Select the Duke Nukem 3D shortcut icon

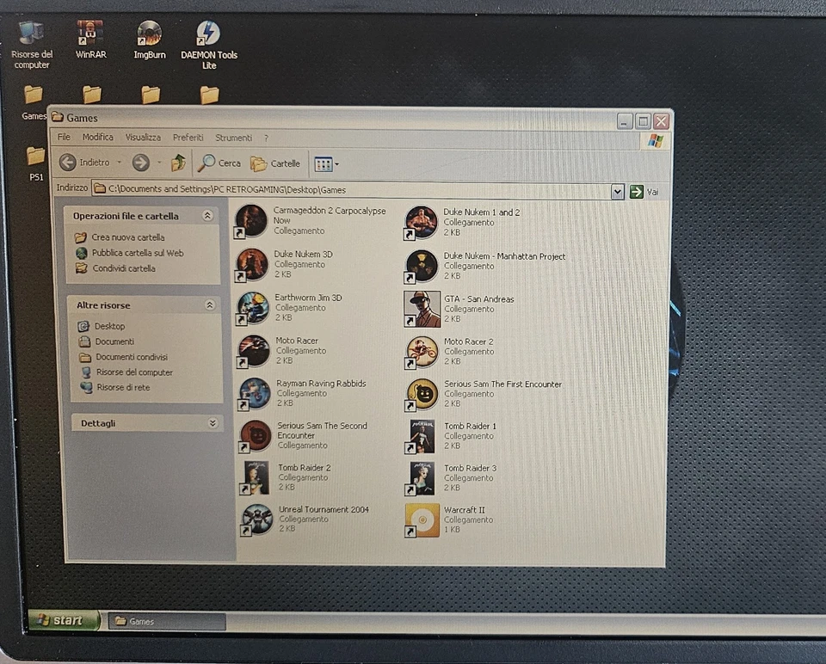click(x=252, y=265)
